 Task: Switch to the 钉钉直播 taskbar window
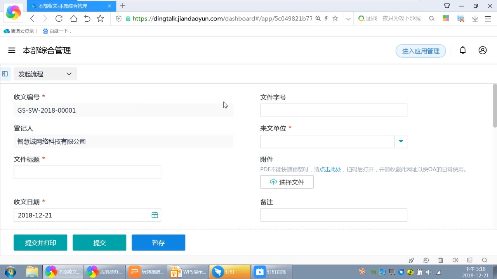(272, 272)
